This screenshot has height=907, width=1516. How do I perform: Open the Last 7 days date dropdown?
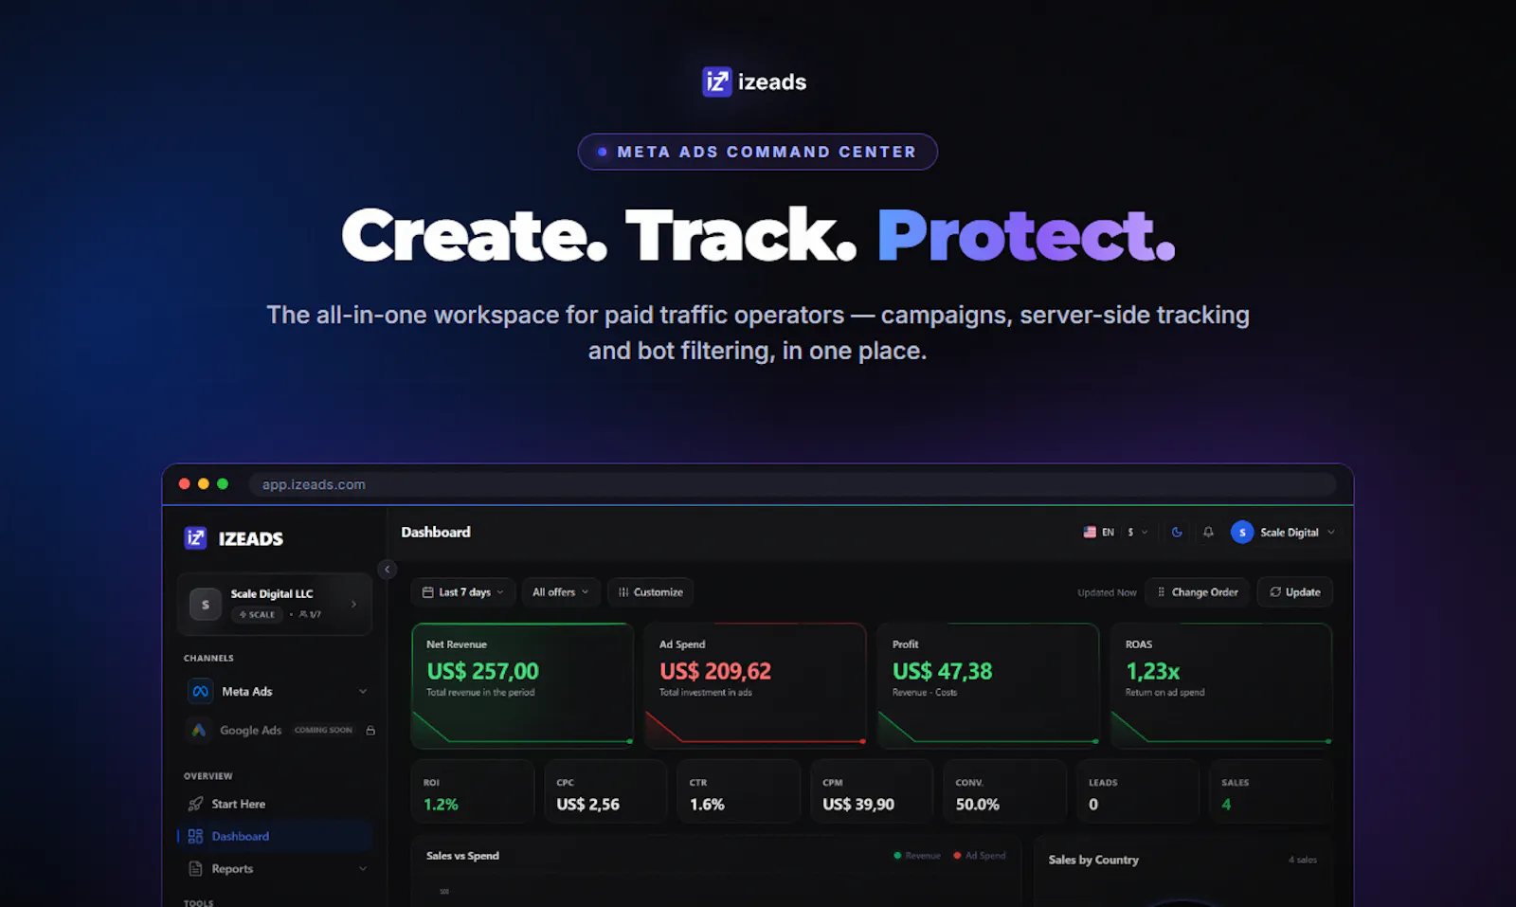pos(463,592)
